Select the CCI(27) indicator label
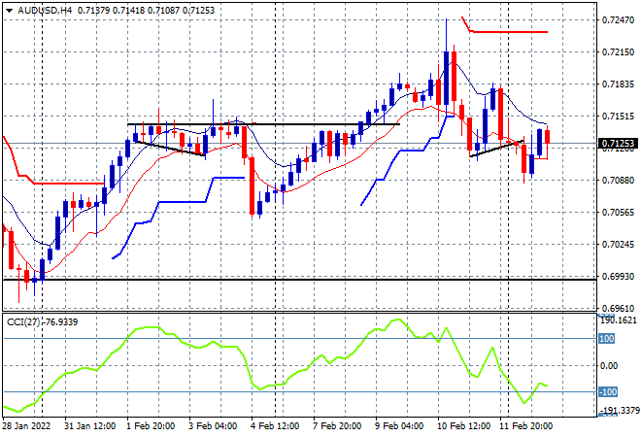 [x=23, y=322]
